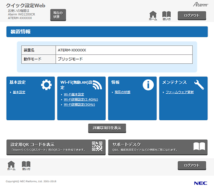This screenshot has width=214, height=193.
Task: Click the gear icon on the 基本設定 card
Action: pyautogui.click(x=46, y=85)
